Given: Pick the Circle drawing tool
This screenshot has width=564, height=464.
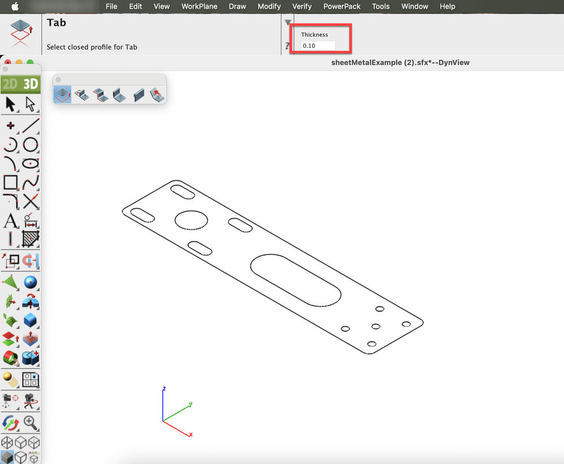Looking at the screenshot, I should (30, 145).
